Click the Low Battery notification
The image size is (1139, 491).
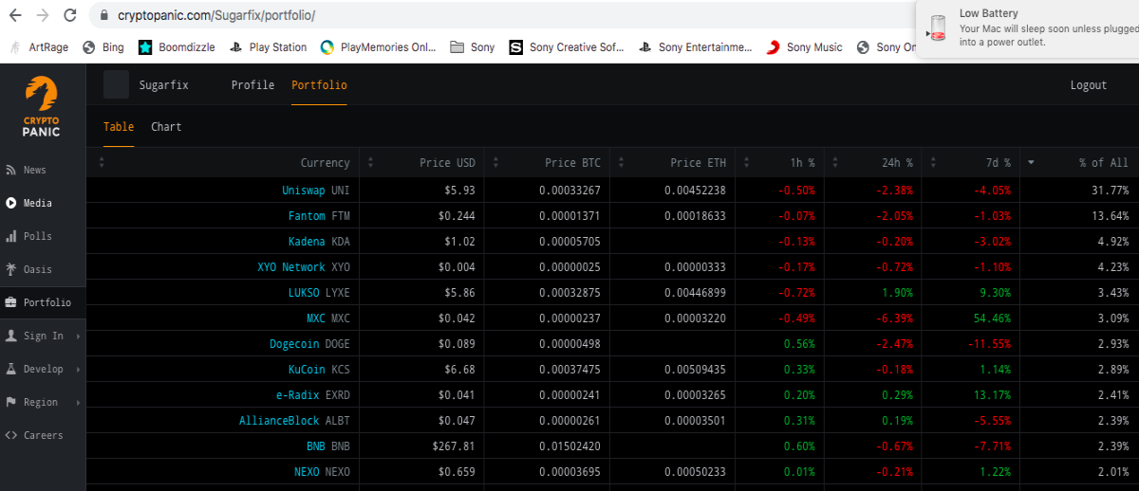pyautogui.click(x=1028, y=28)
